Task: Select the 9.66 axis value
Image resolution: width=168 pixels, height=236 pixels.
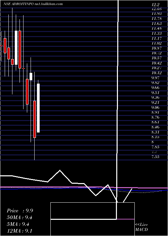Action: tap(155, 88)
